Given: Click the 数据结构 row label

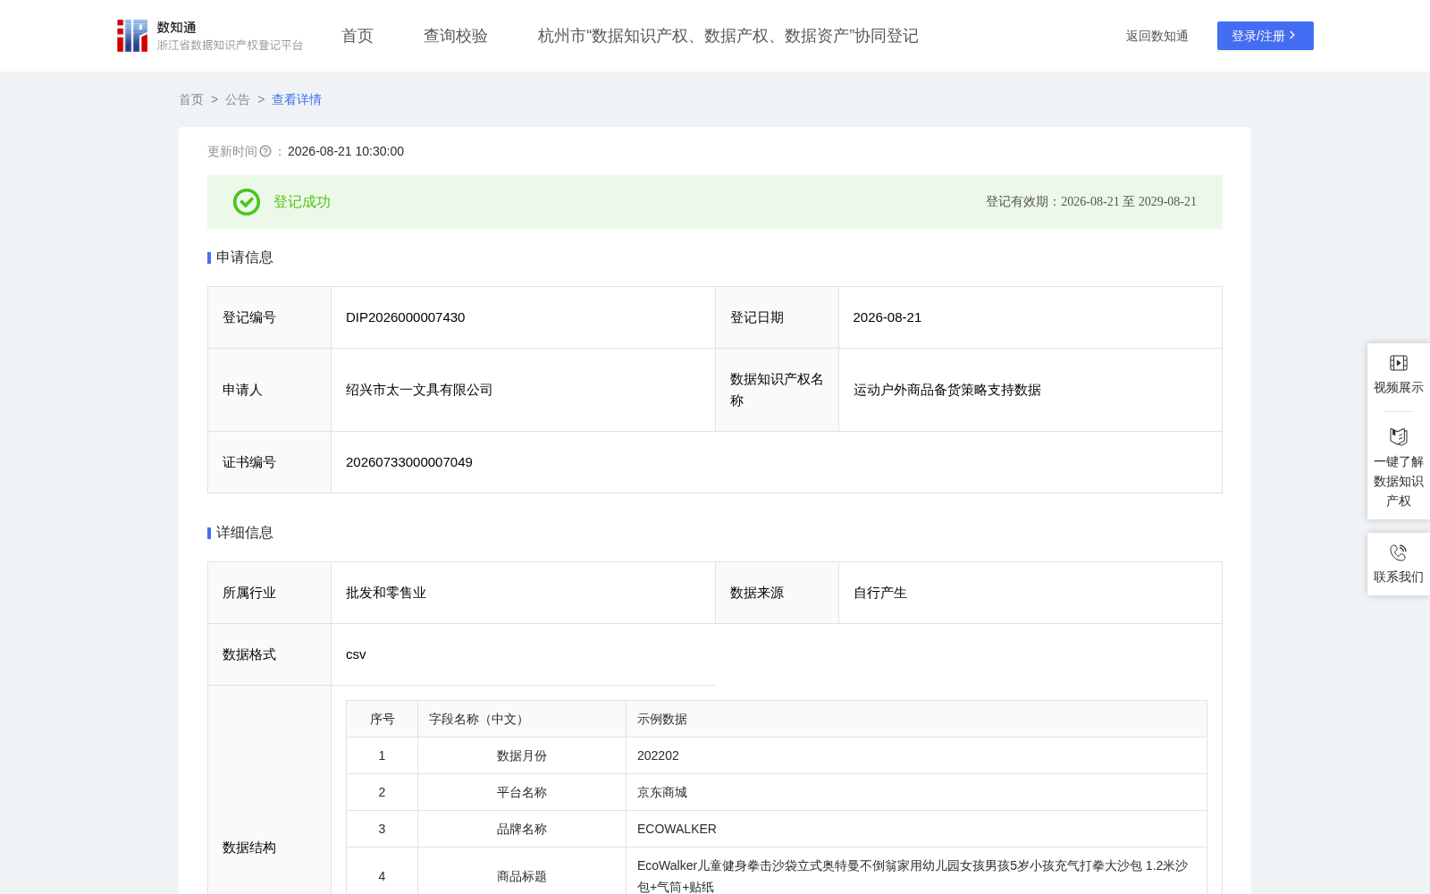Looking at the screenshot, I should (x=249, y=848).
